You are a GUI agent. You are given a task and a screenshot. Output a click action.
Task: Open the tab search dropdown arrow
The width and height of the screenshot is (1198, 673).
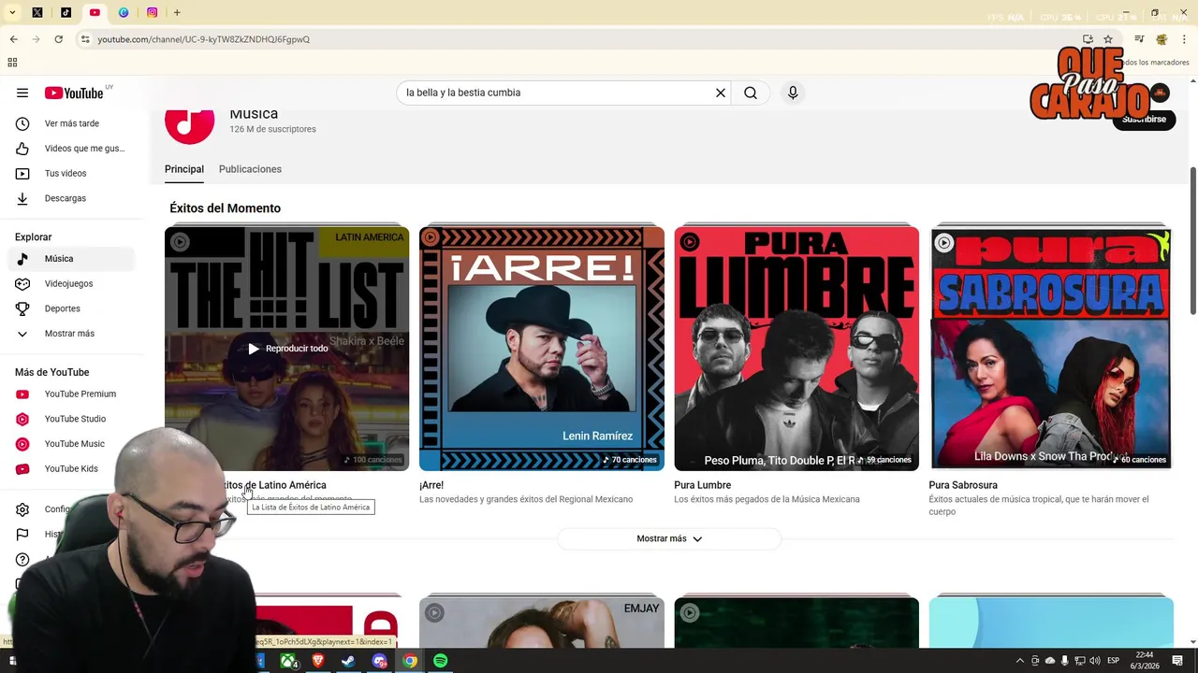(x=12, y=13)
